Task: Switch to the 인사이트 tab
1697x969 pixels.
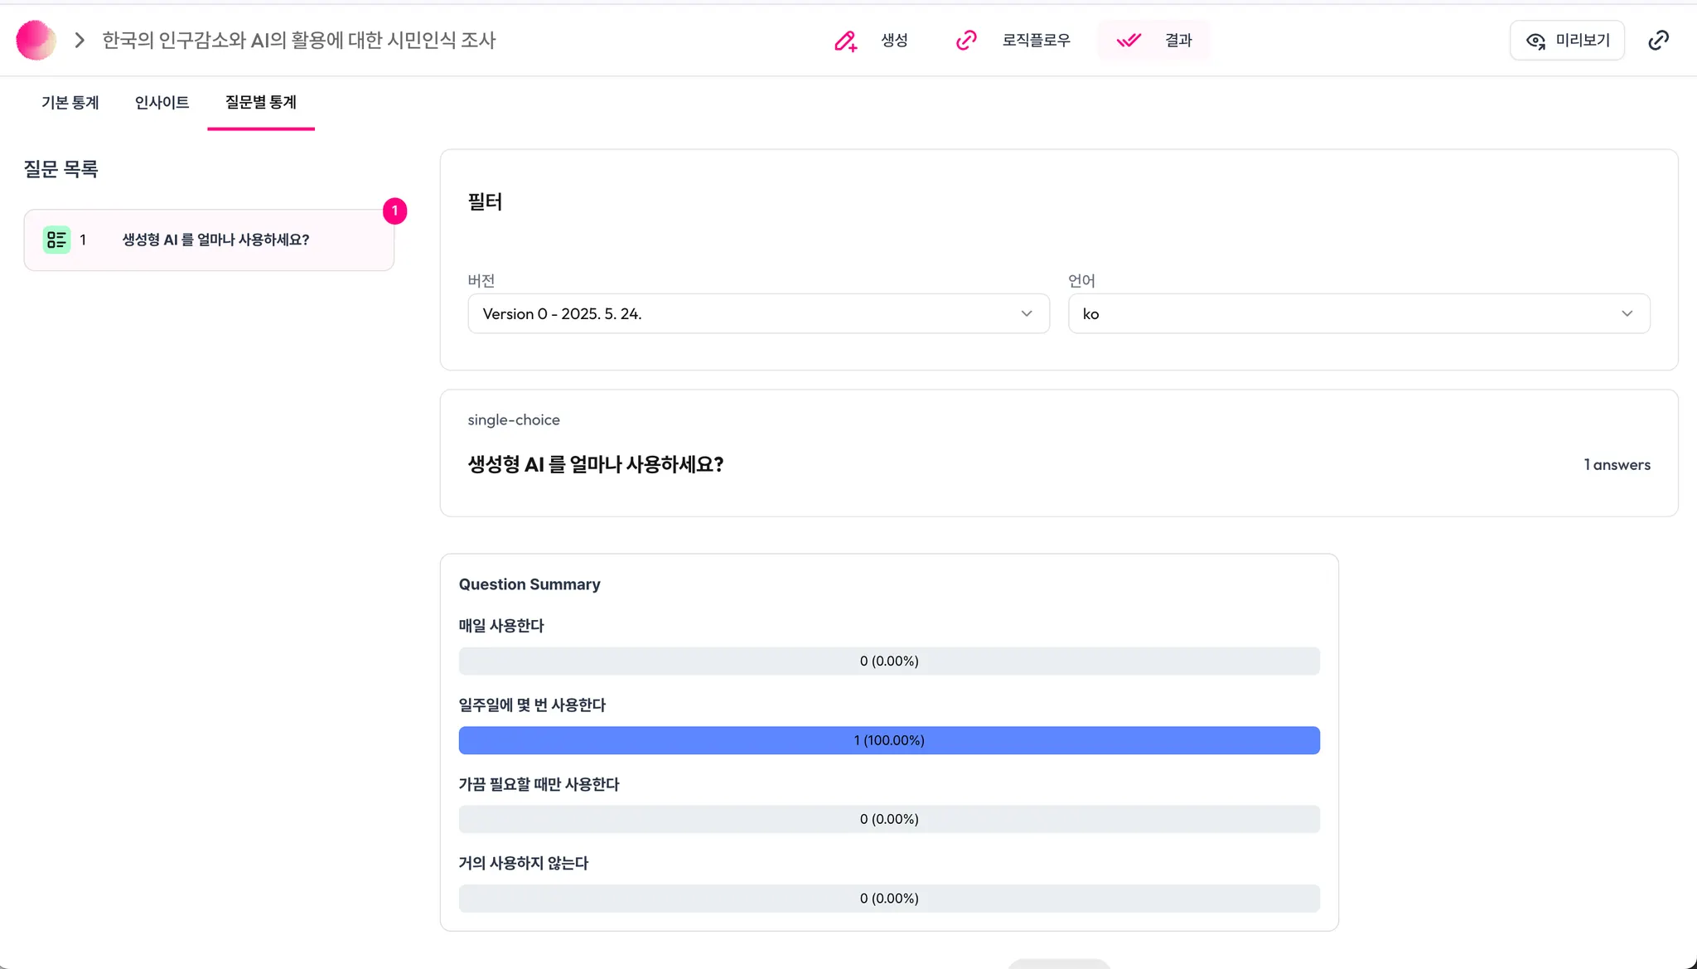Action: pyautogui.click(x=162, y=102)
